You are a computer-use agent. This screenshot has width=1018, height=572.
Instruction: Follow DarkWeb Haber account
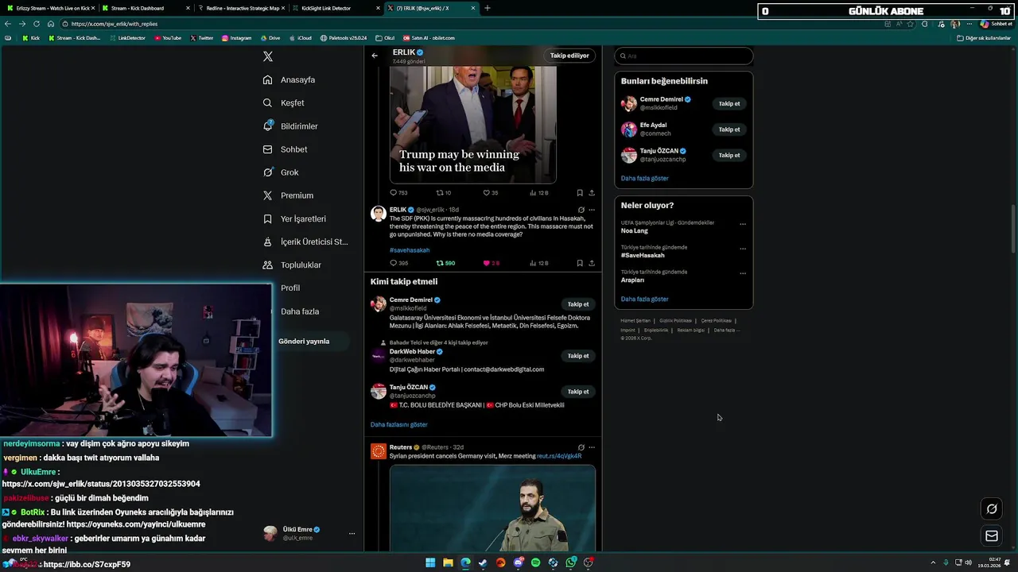pyautogui.click(x=578, y=356)
